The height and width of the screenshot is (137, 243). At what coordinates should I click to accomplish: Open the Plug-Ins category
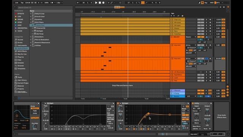click(x=21, y=57)
